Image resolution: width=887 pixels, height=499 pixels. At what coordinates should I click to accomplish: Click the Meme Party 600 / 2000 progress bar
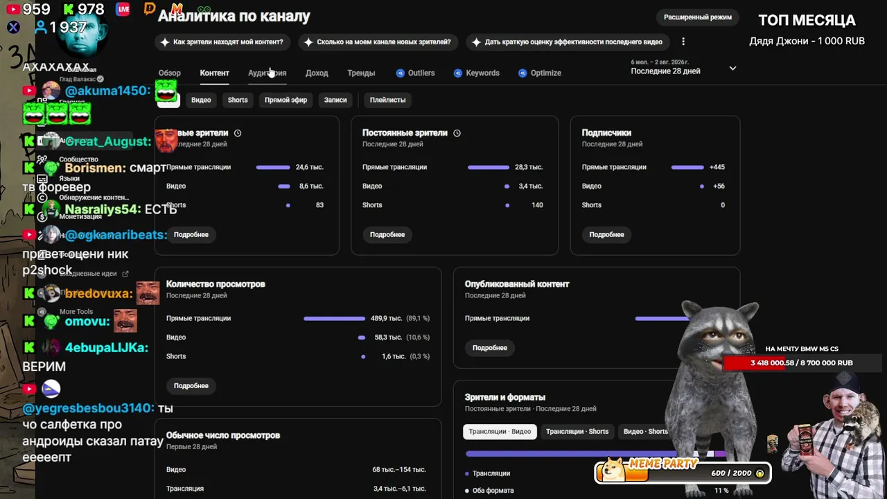(683, 473)
